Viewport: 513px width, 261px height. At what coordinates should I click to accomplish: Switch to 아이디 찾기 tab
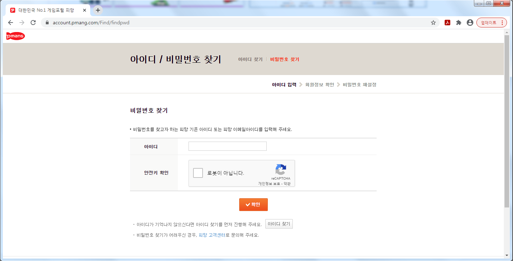[x=250, y=59]
